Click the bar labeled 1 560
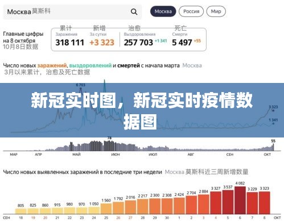This screenshot has height=221, width=284. click(x=106, y=209)
